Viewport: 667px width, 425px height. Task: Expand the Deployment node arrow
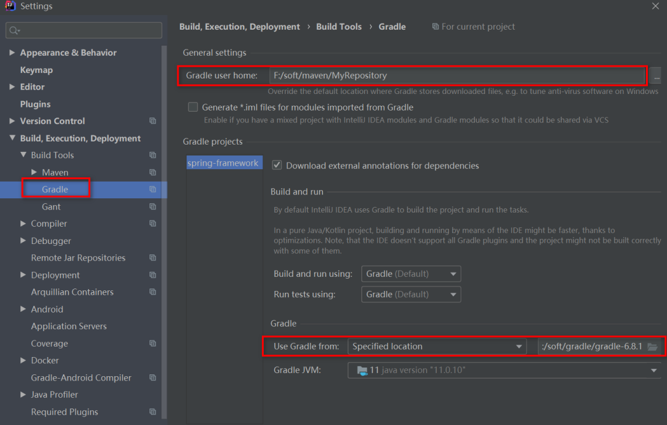point(23,275)
